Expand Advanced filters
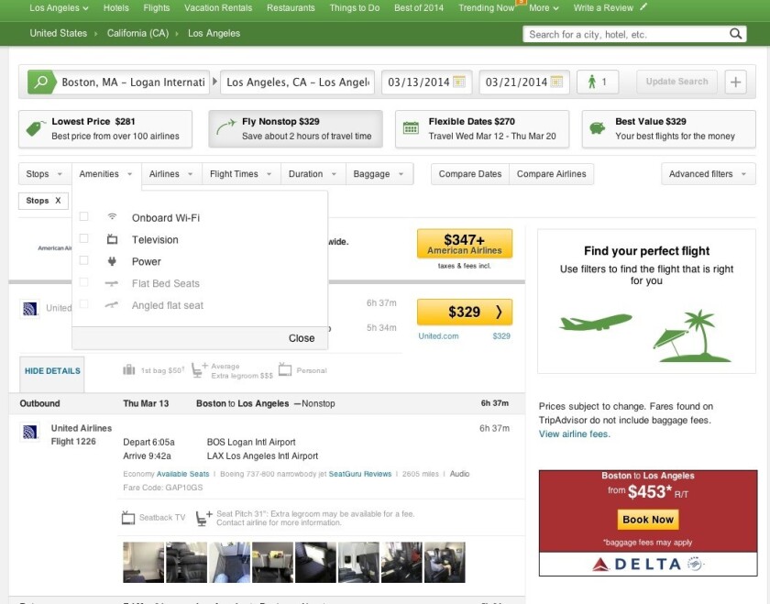The image size is (770, 604). coord(708,174)
